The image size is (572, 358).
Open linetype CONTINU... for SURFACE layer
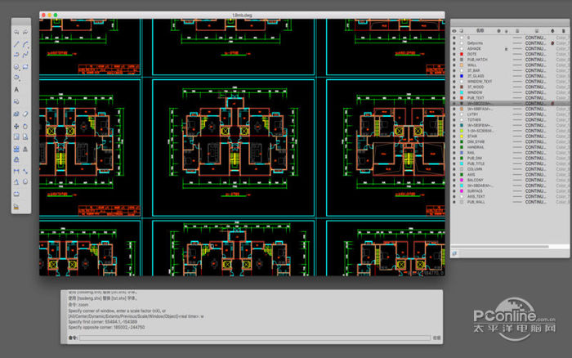535,191
